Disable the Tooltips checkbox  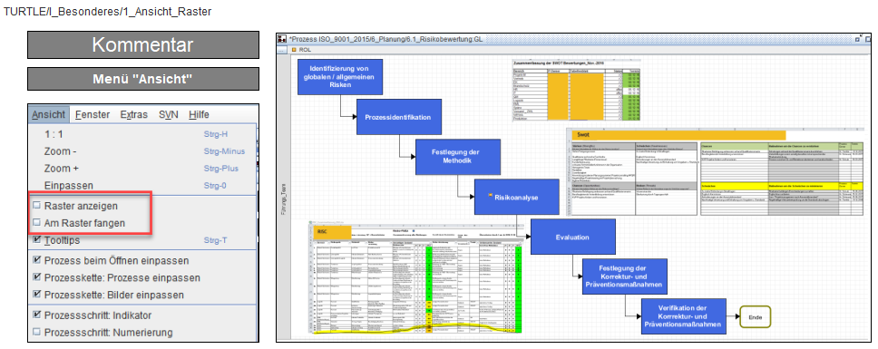pos(37,240)
